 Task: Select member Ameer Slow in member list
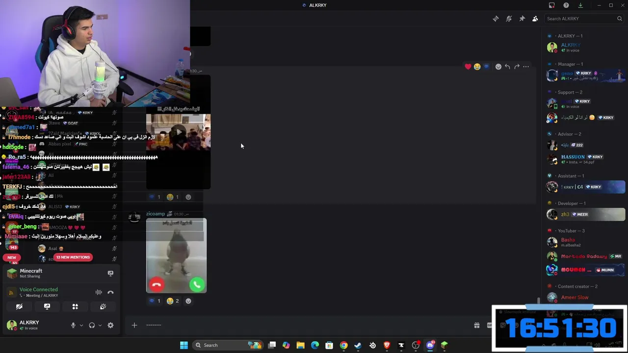point(585,297)
